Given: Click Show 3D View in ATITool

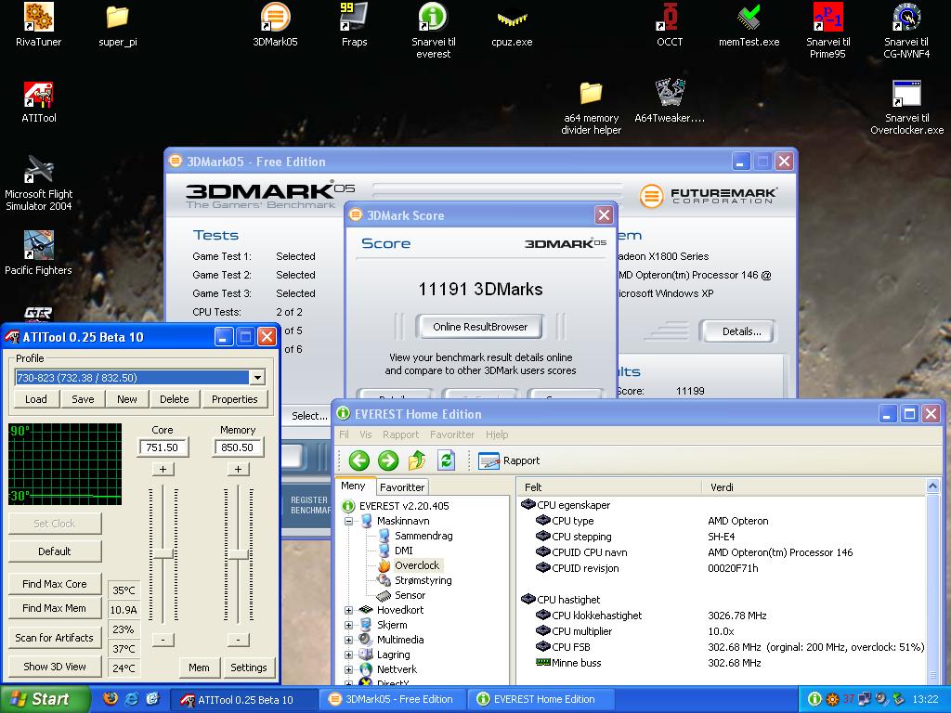Looking at the screenshot, I should tap(55, 667).
